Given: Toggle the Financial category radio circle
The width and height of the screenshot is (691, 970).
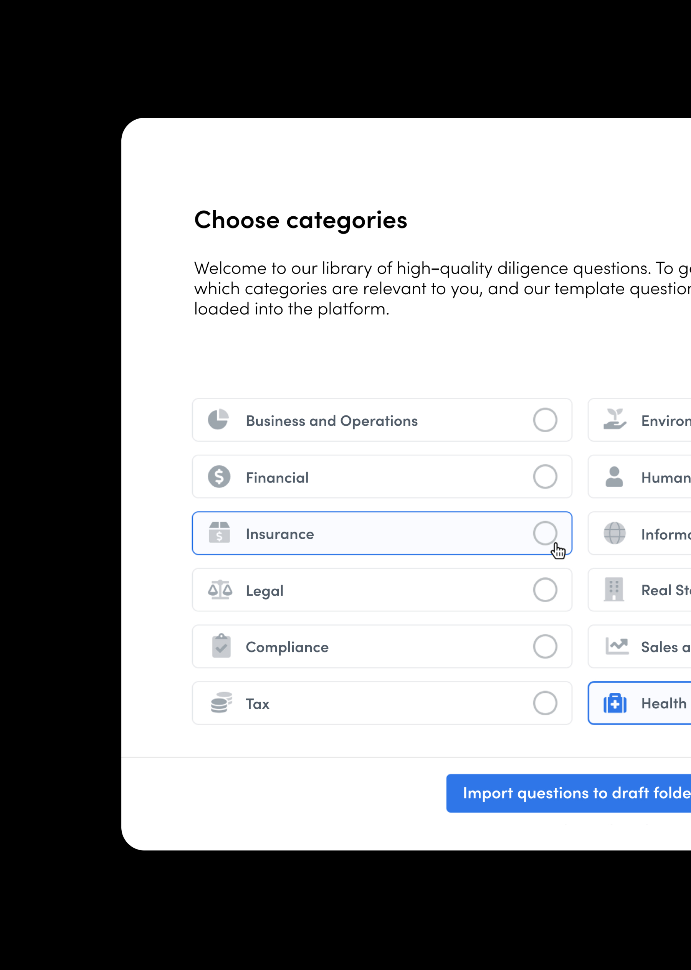Looking at the screenshot, I should (545, 476).
